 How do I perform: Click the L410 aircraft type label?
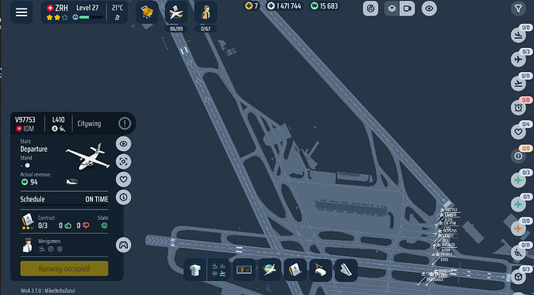(x=58, y=120)
